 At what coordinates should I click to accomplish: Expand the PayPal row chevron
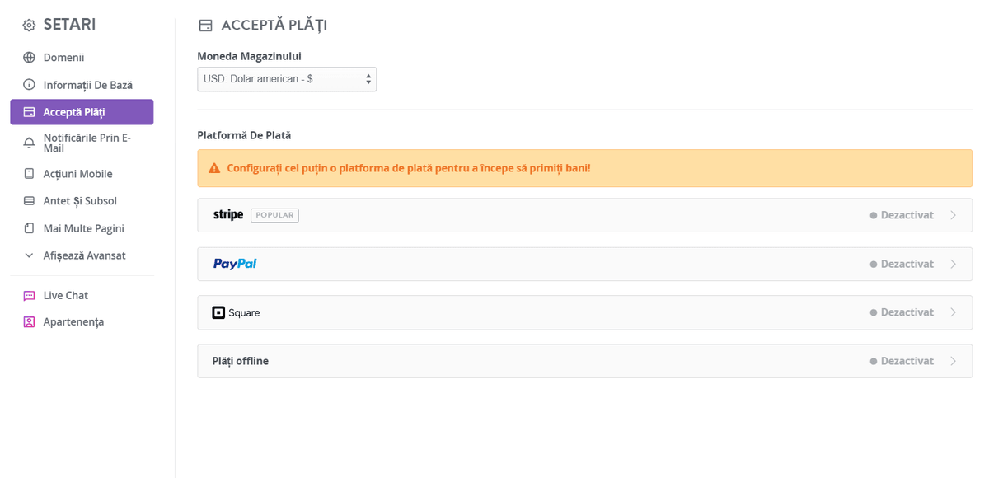[x=954, y=265]
